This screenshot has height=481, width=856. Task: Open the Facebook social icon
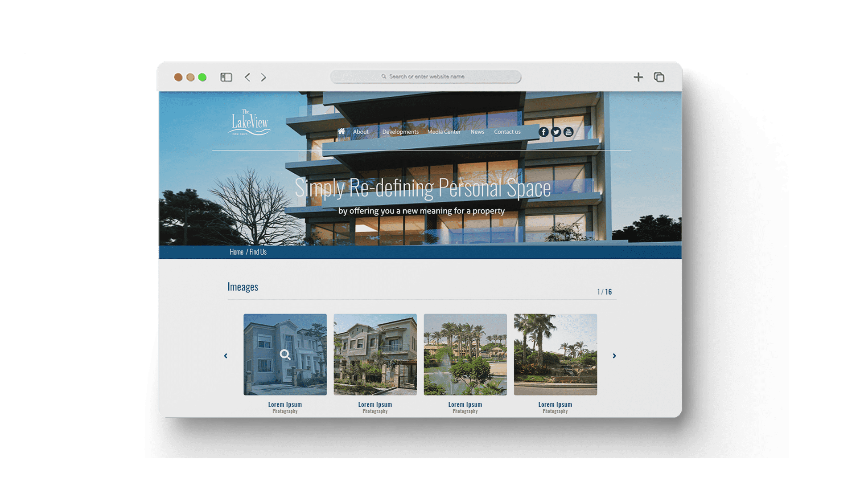click(x=543, y=132)
